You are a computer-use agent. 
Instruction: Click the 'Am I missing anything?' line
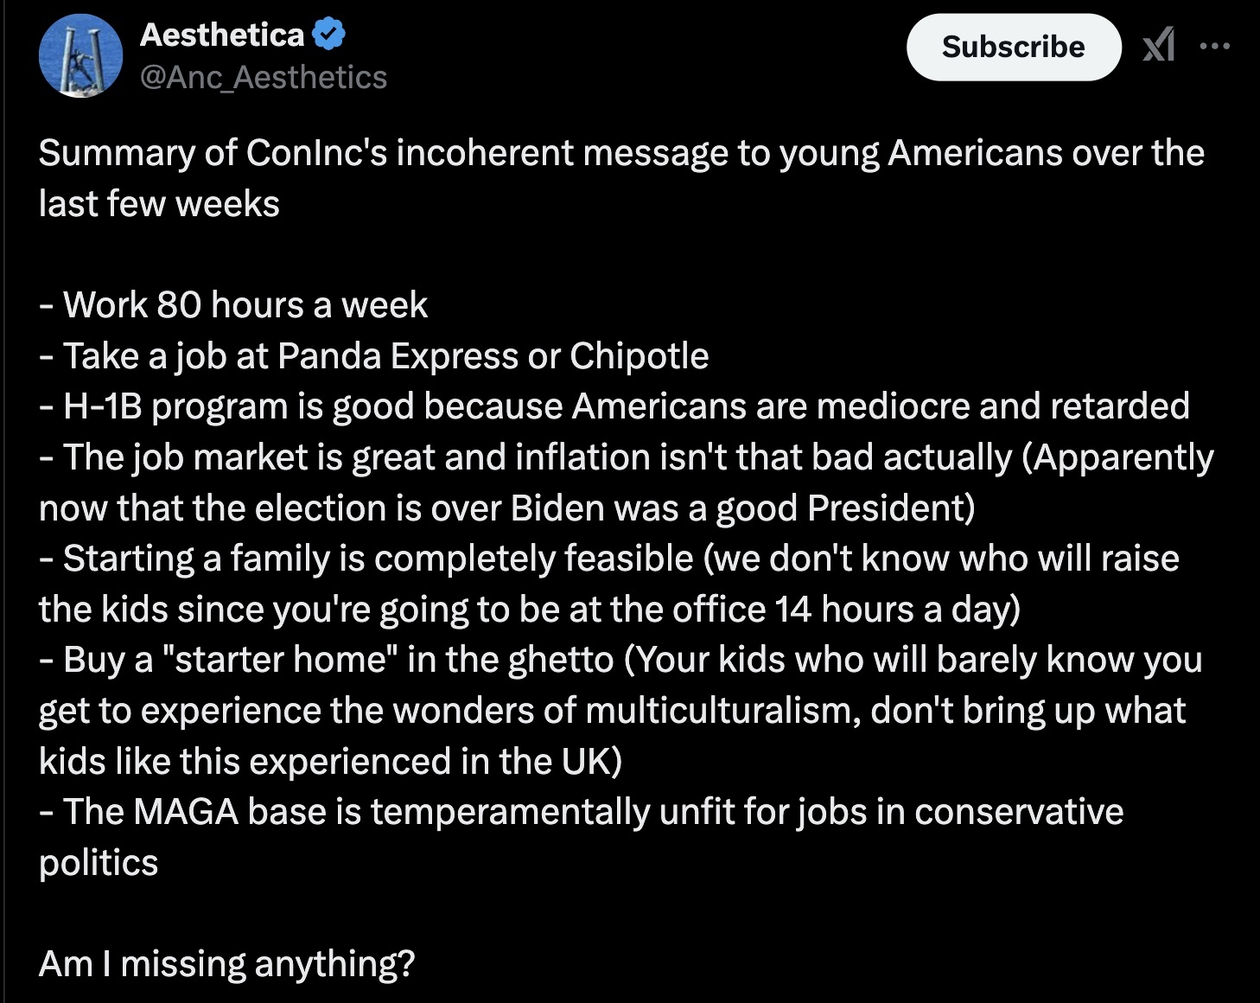(227, 964)
